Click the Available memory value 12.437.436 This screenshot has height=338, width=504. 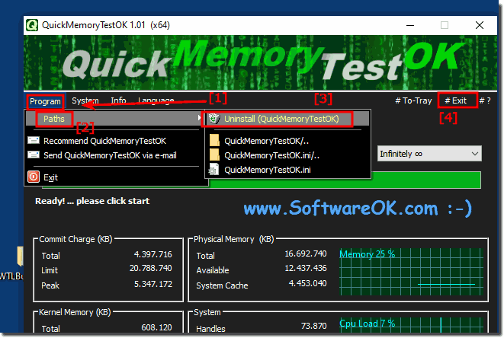click(x=306, y=268)
